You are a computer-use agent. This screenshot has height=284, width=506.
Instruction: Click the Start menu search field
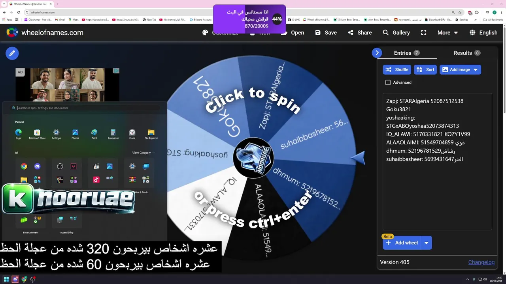pos(86,108)
